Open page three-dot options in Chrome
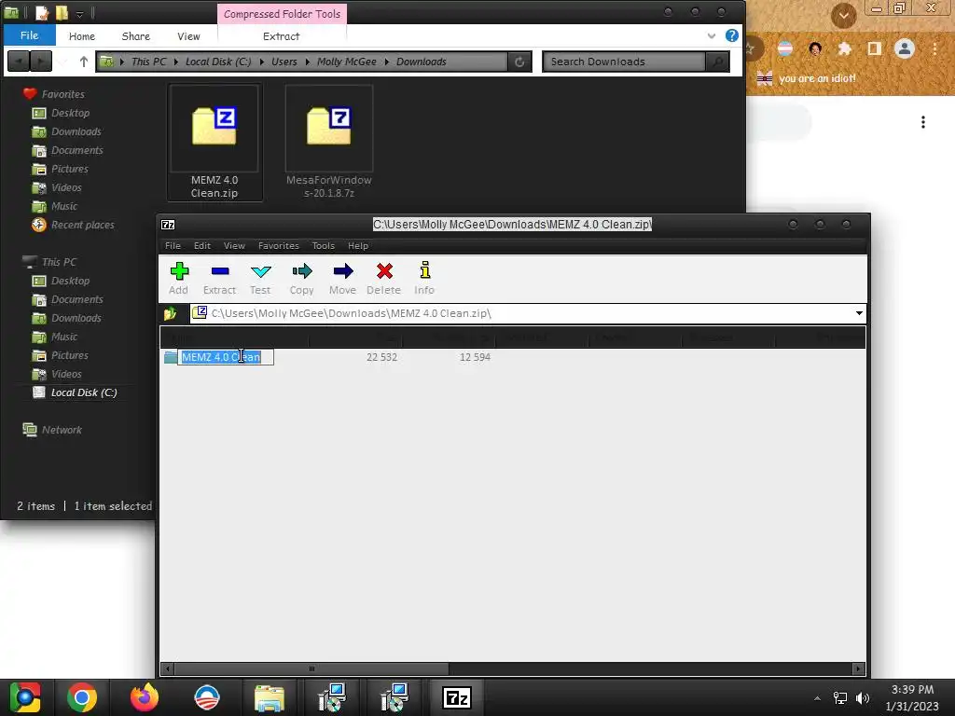This screenshot has height=716, width=955. point(923,122)
